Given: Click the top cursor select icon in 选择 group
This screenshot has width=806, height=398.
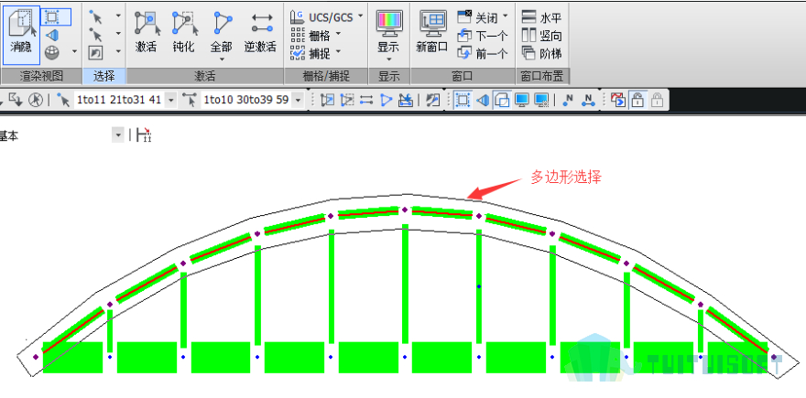Looking at the screenshot, I should pyautogui.click(x=95, y=17).
